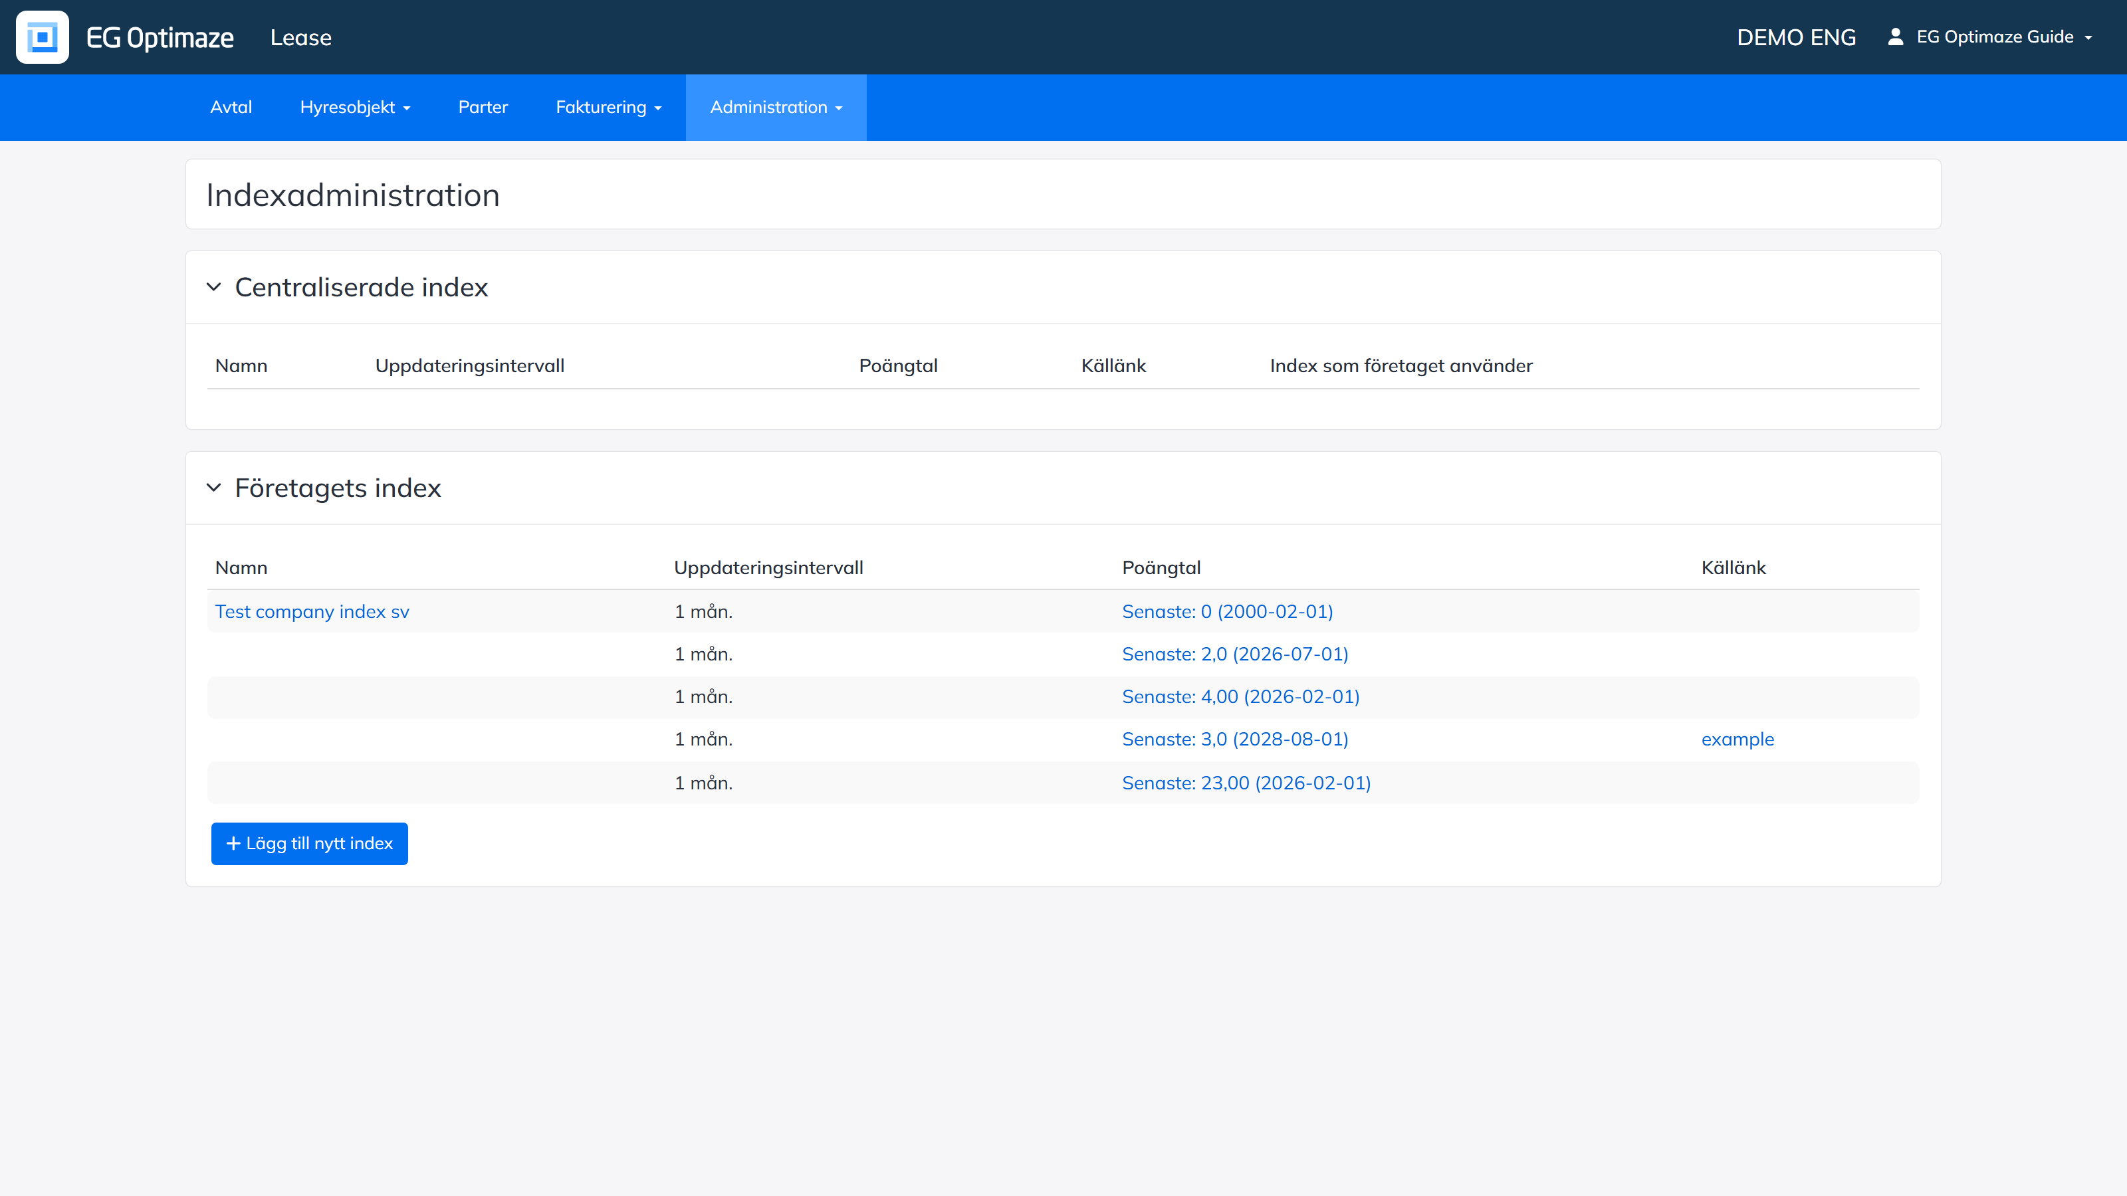Click the EG Optimaze brand name

[x=160, y=38]
